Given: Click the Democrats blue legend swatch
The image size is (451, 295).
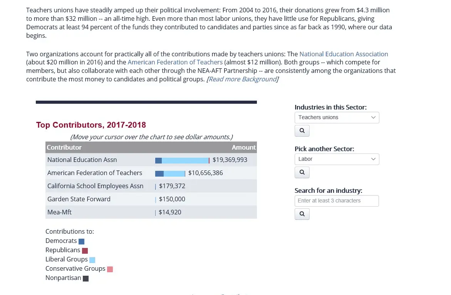Looking at the screenshot, I should (81, 241).
